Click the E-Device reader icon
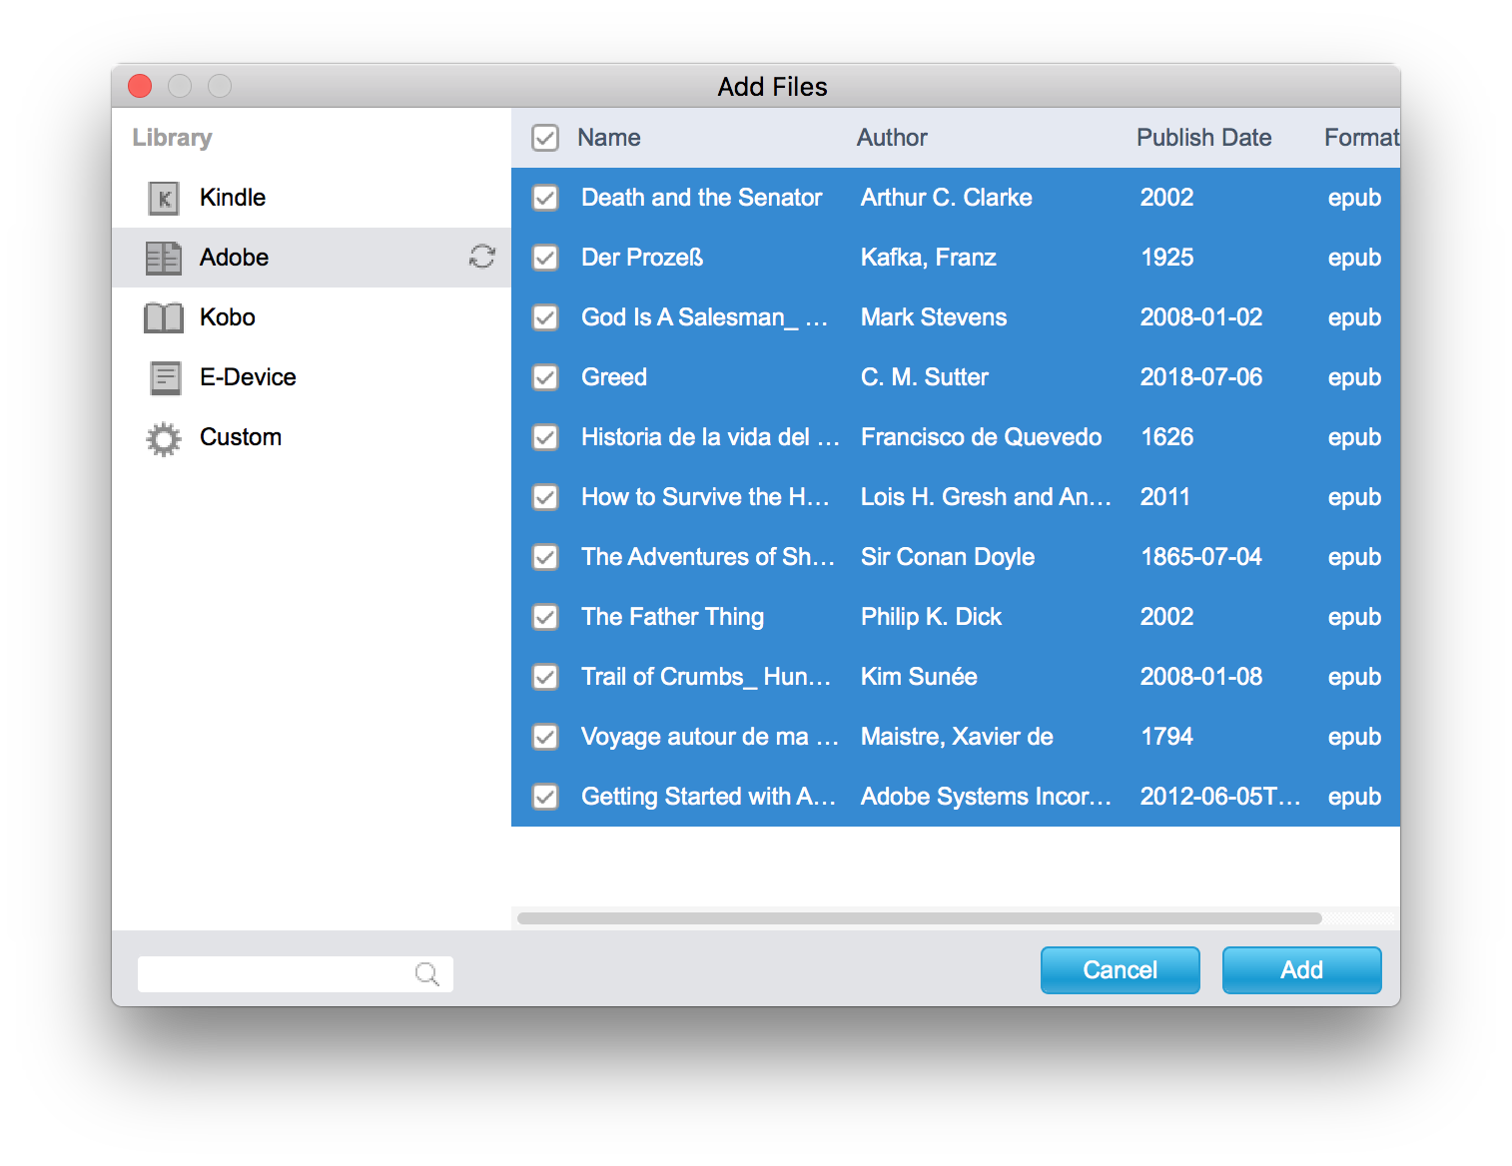Screen dimensions: 1512x1166 (164, 377)
